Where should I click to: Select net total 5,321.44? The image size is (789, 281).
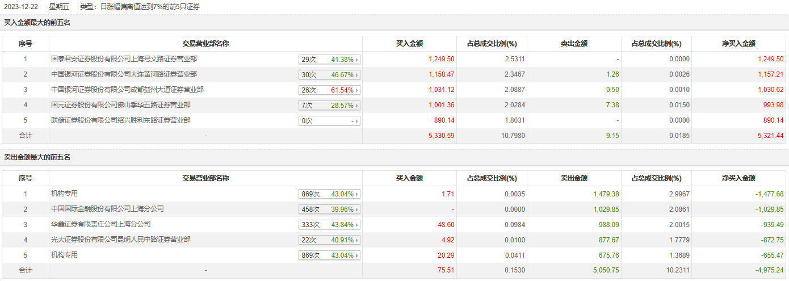point(771,136)
